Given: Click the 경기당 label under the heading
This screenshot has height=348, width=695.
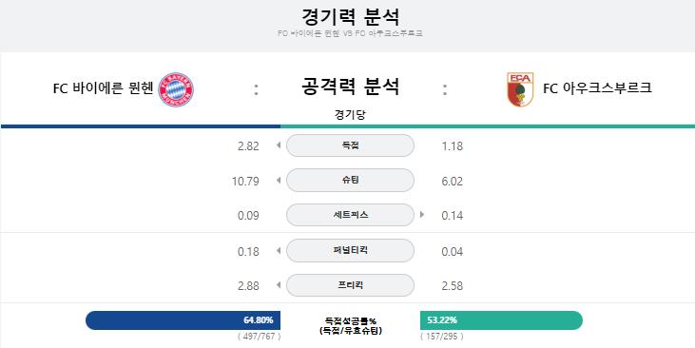Looking at the screenshot, I should (x=350, y=115).
